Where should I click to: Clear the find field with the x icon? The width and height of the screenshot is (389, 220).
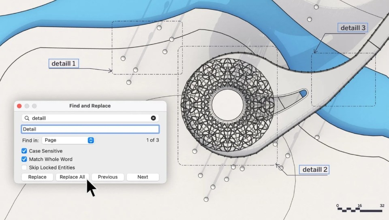click(x=153, y=118)
